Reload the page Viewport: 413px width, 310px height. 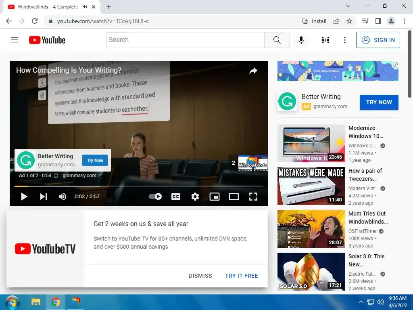[x=35, y=21]
